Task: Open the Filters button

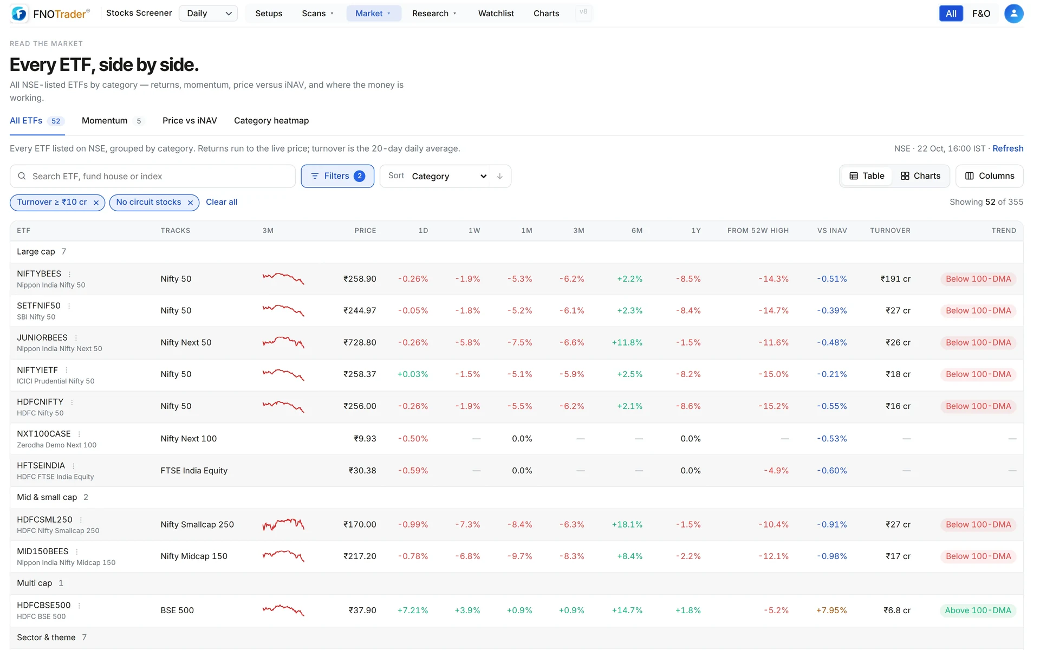Action: (x=337, y=176)
